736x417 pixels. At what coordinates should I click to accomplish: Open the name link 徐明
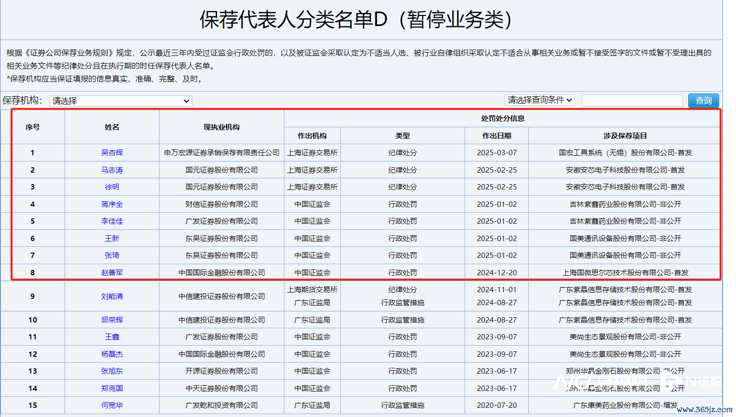(x=112, y=187)
